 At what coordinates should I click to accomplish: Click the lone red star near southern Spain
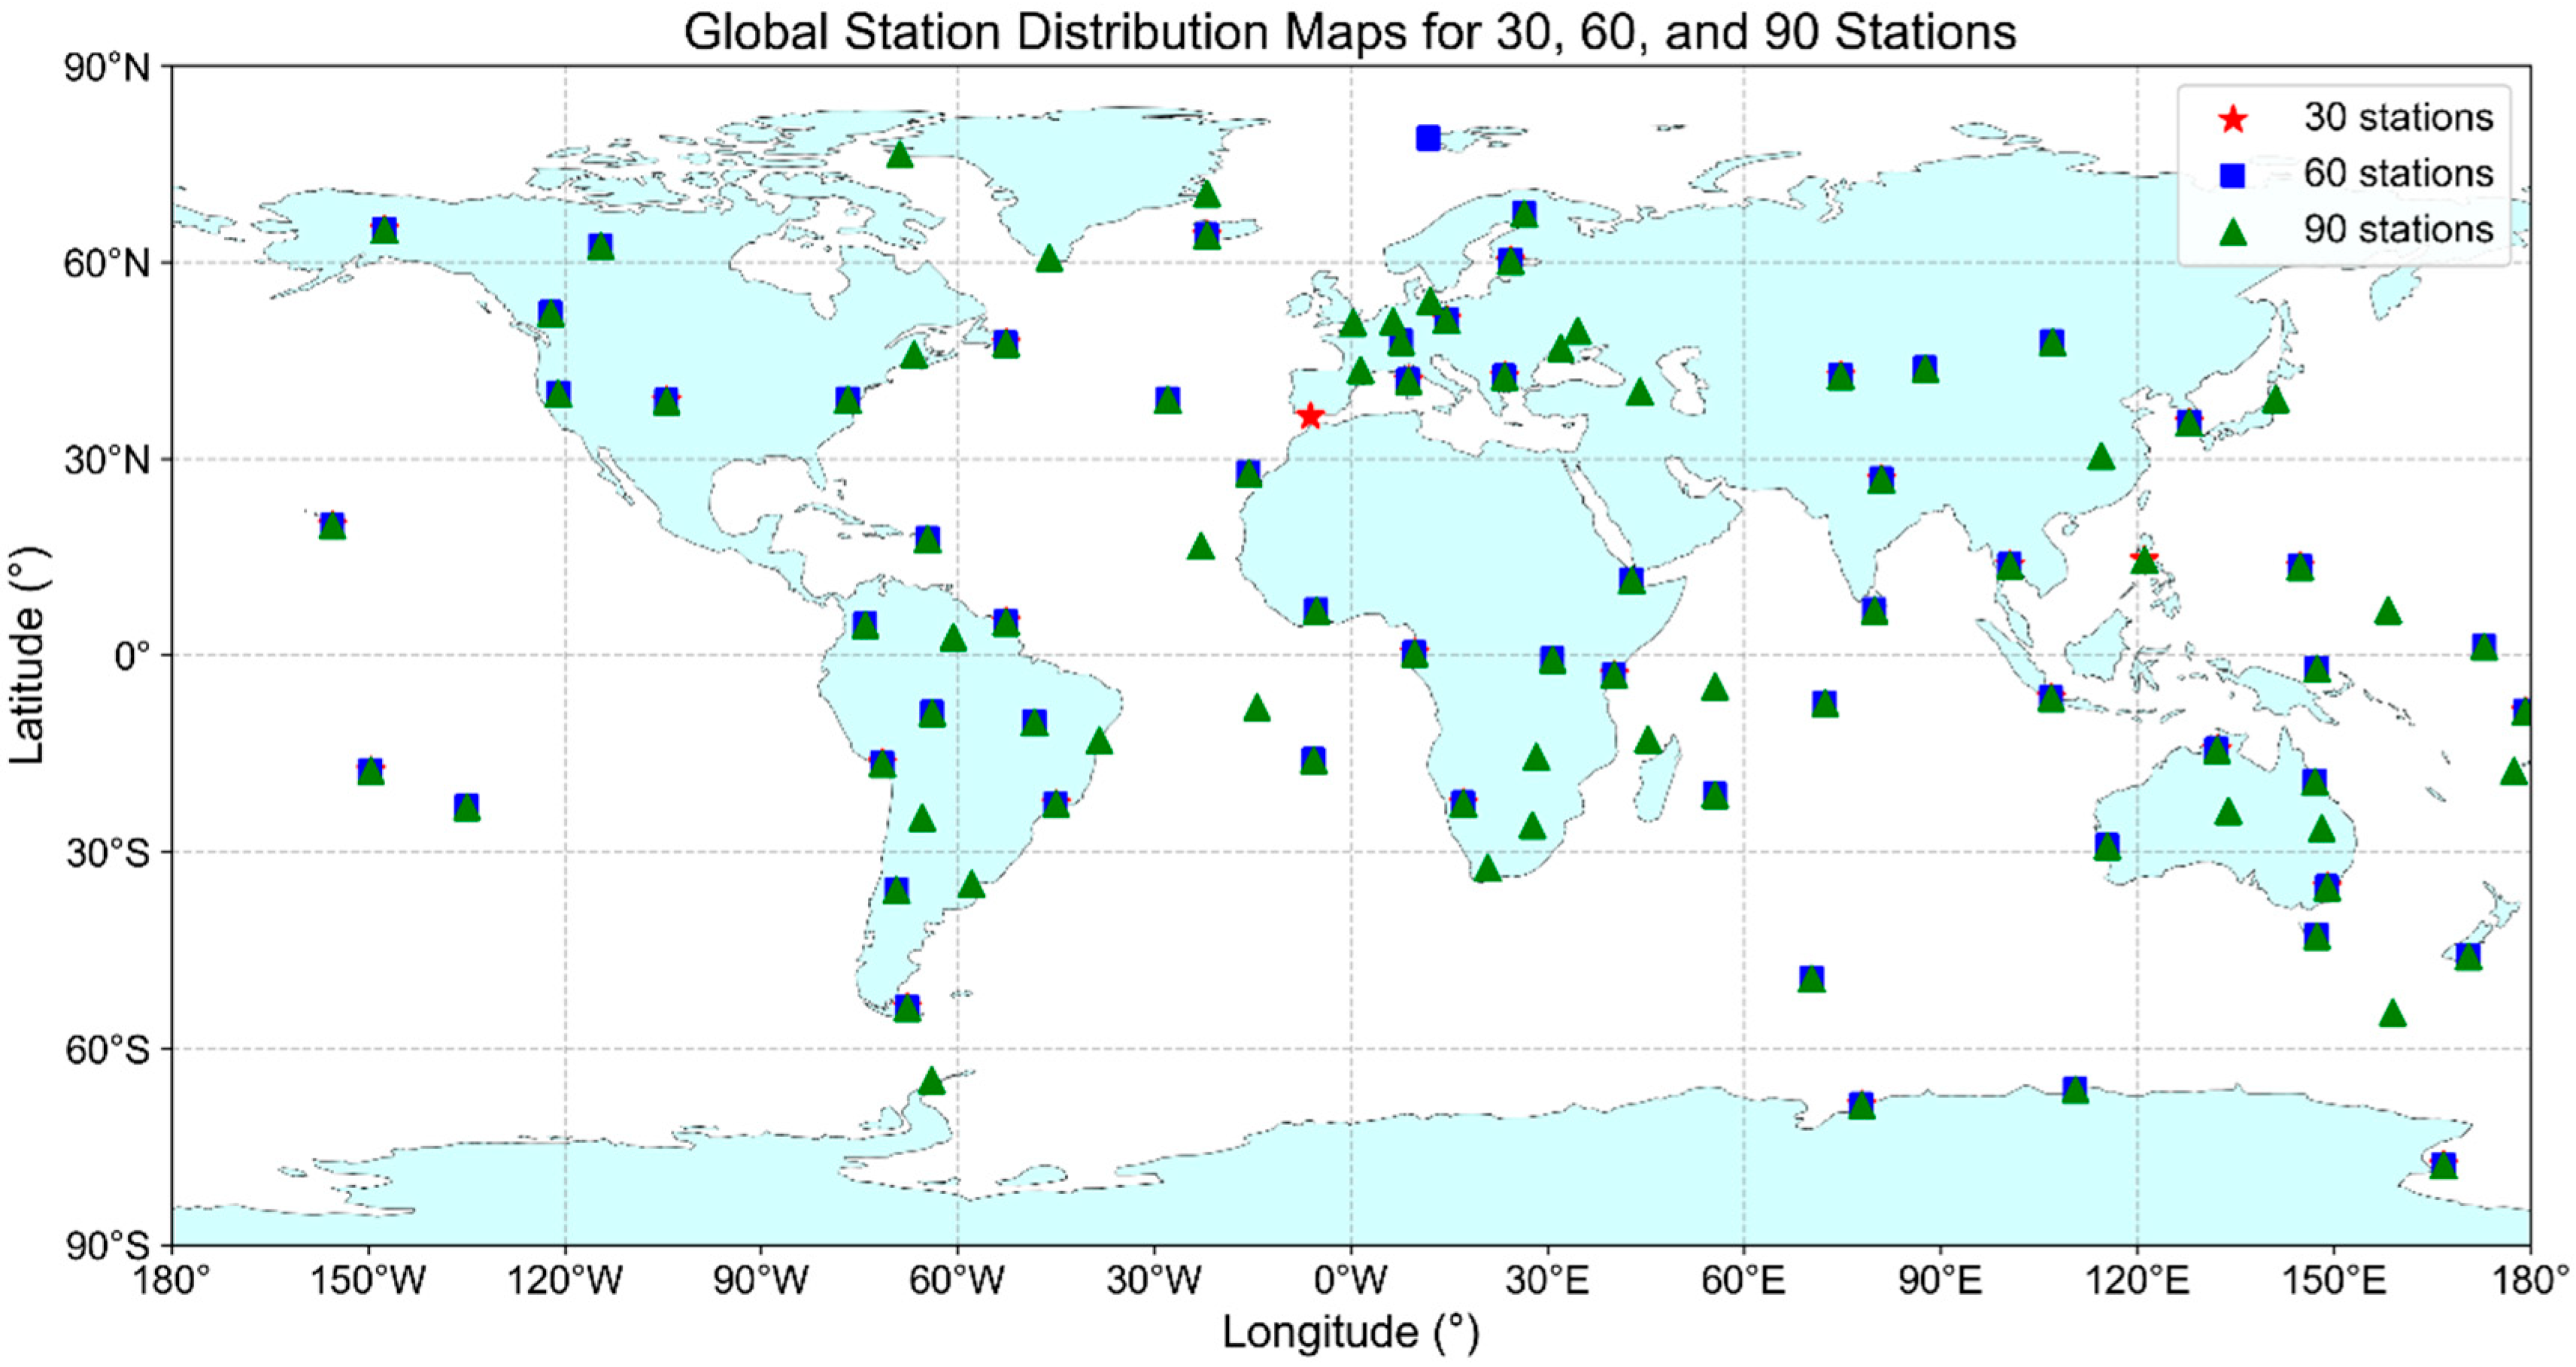point(1310,417)
